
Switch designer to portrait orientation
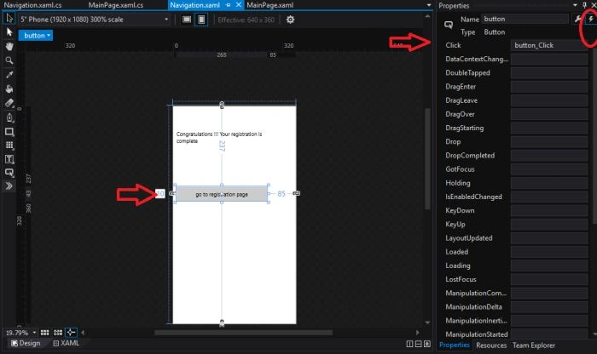201,20
